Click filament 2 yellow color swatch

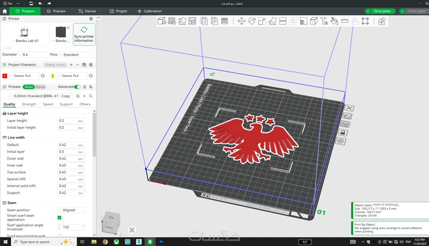pos(53,76)
